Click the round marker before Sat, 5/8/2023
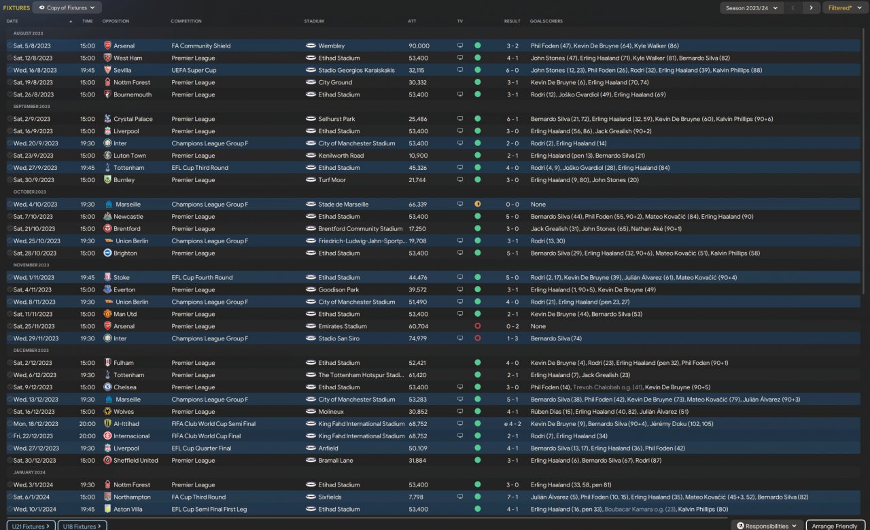 tap(10, 46)
